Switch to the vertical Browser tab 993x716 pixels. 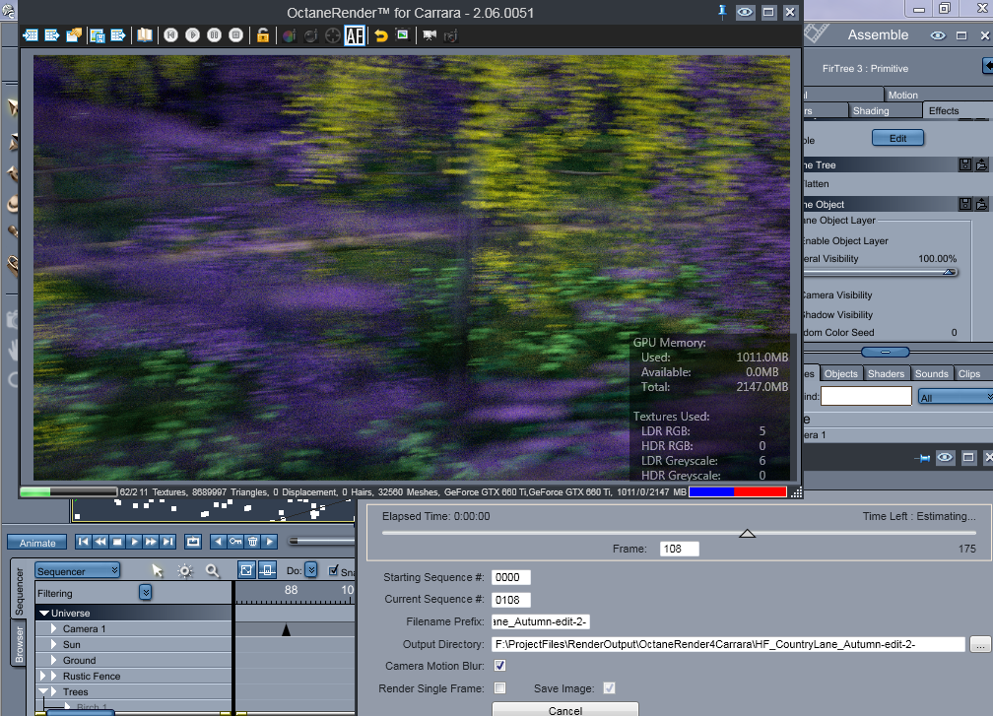(19, 644)
